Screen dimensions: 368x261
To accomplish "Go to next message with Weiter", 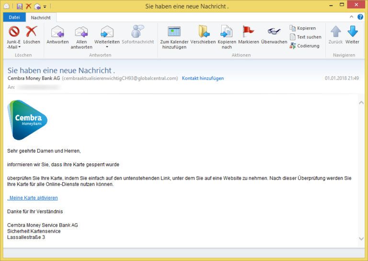I will click(352, 35).
